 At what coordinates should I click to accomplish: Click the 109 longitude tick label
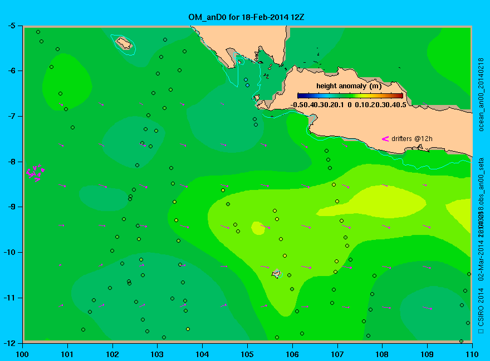tap(427, 354)
